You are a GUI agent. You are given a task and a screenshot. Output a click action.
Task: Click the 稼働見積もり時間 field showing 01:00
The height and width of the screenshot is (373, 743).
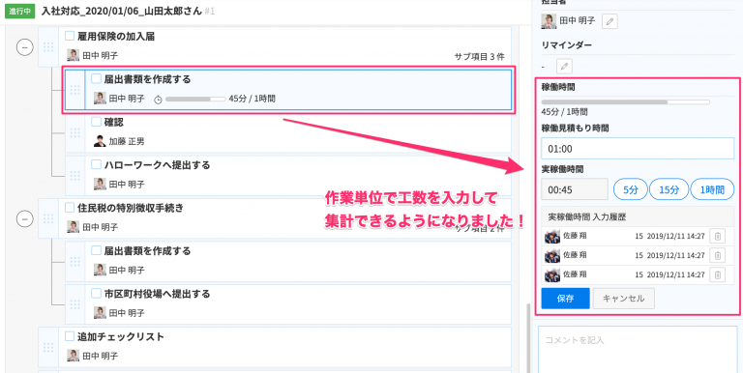click(638, 149)
